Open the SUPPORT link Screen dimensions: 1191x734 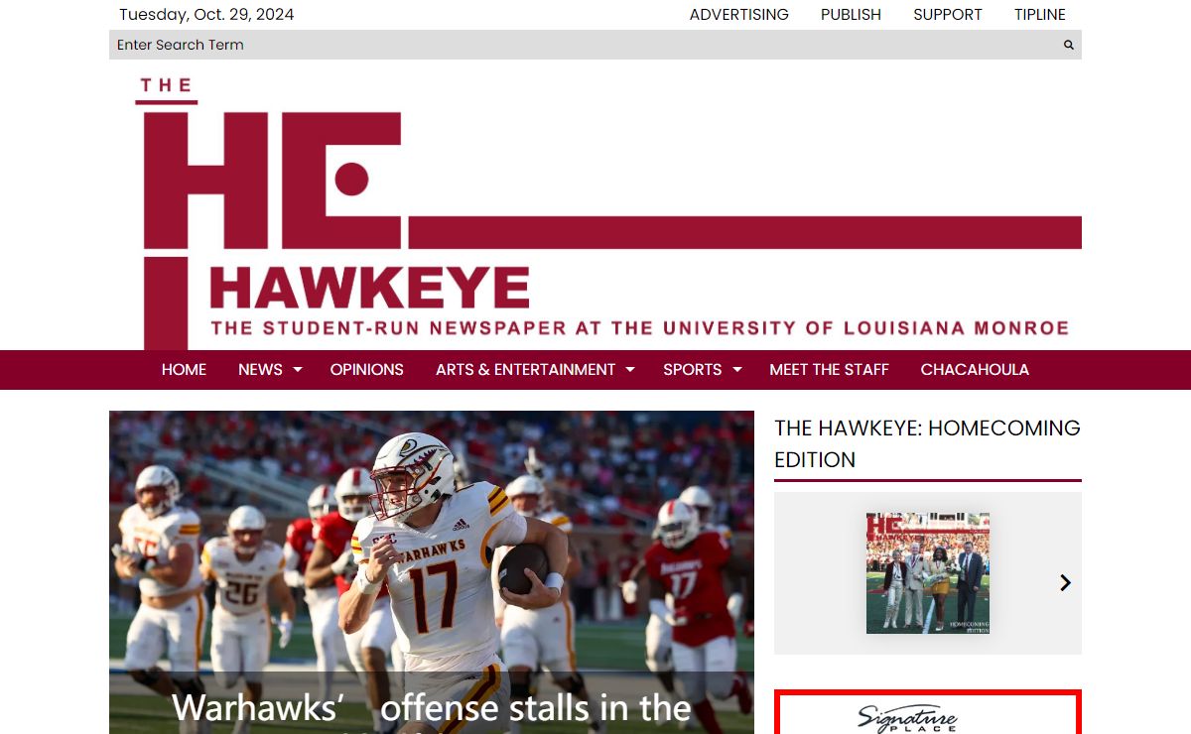tap(948, 15)
